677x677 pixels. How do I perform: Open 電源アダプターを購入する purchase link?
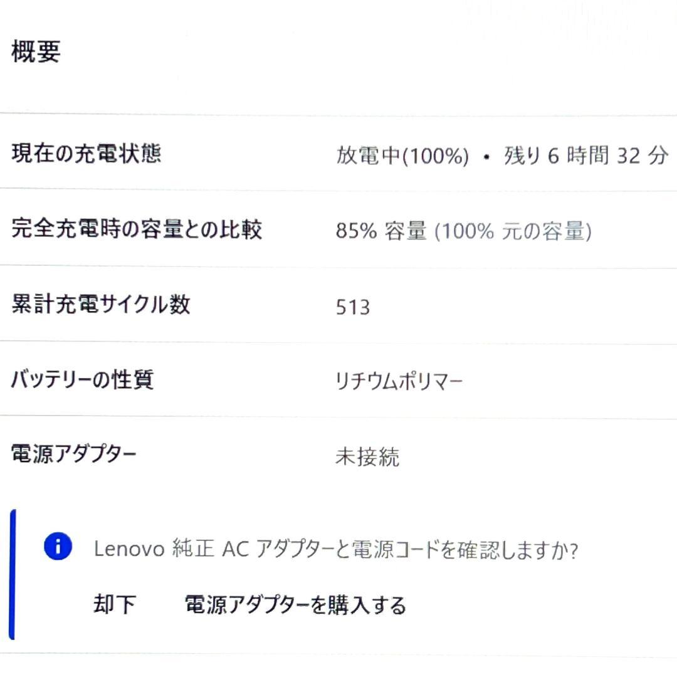(294, 605)
